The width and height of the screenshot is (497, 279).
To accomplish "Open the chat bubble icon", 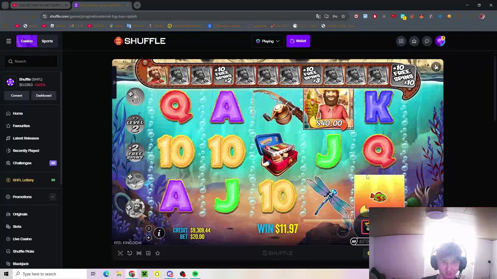I will (x=427, y=41).
